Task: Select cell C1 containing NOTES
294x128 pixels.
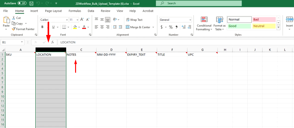Action: (81, 55)
